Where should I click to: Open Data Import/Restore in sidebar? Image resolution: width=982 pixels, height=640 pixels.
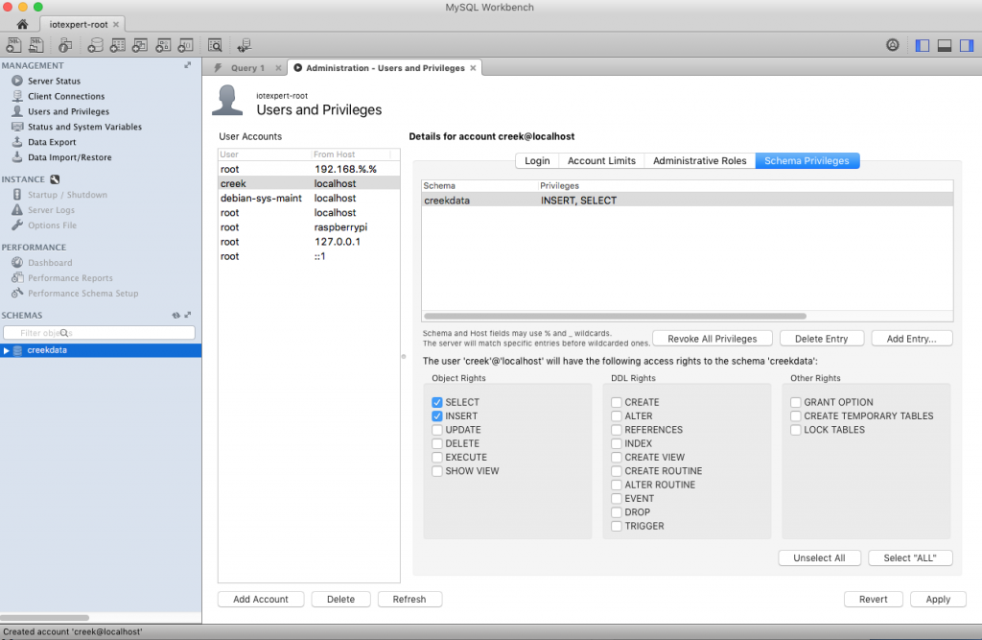69,157
